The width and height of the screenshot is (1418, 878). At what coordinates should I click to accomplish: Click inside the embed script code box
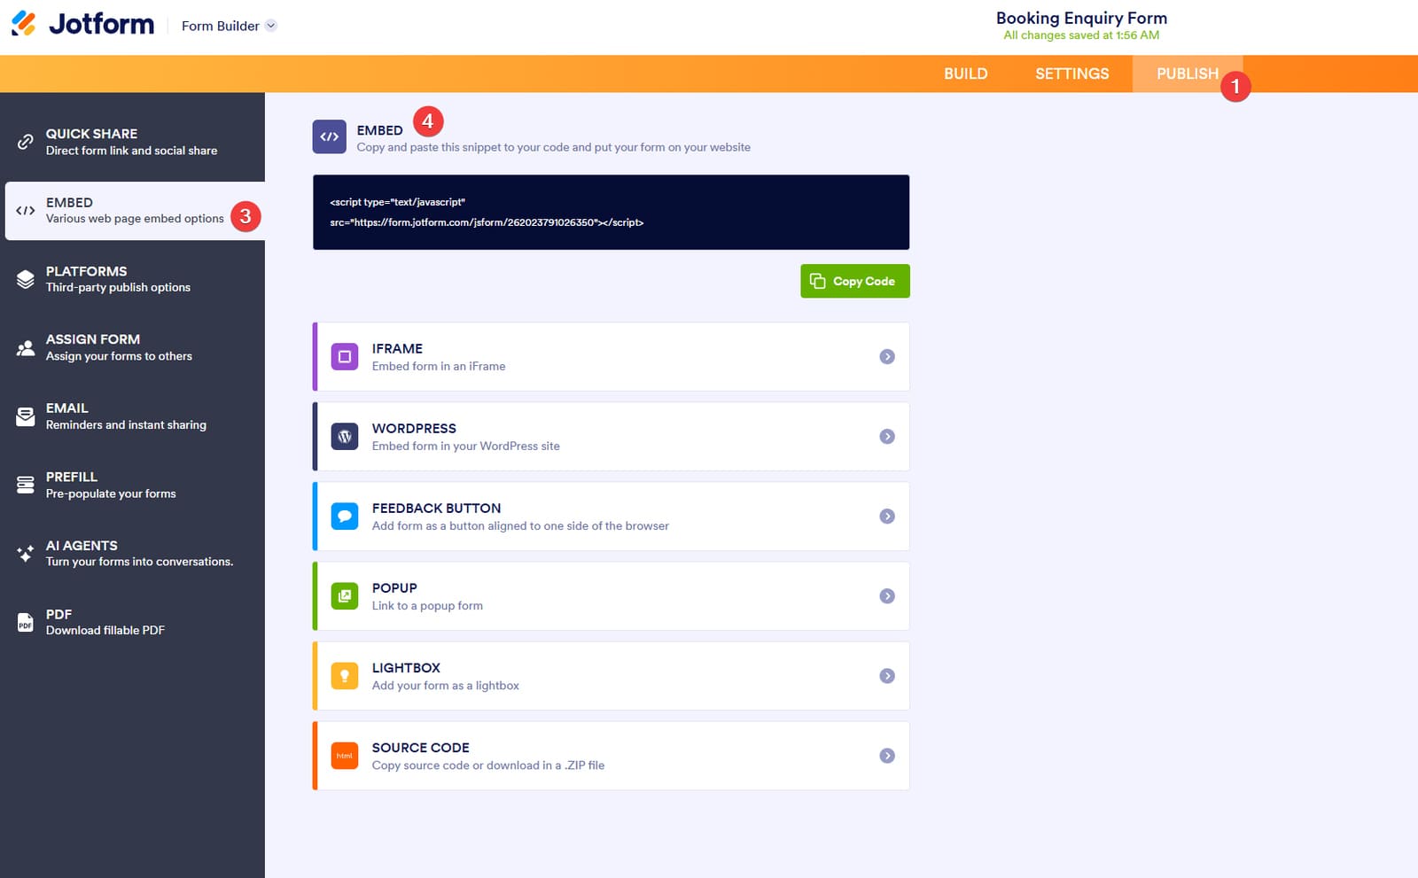click(x=611, y=212)
